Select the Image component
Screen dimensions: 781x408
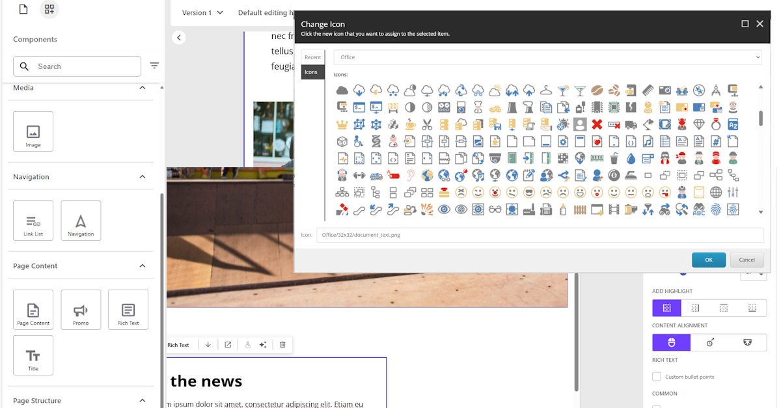click(x=33, y=131)
